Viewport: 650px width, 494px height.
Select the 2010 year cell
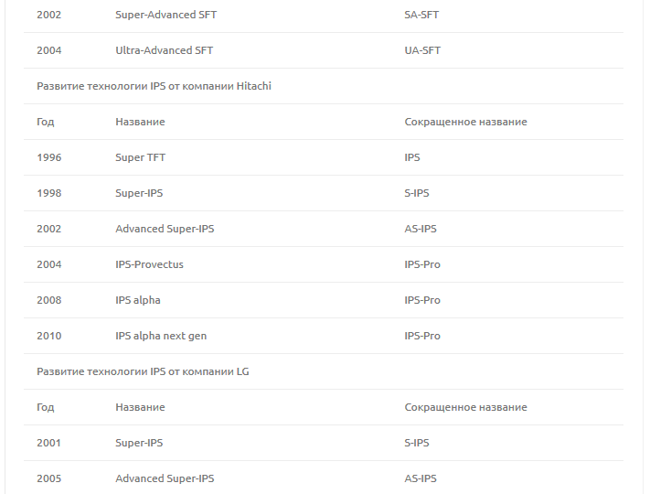pyautogui.click(x=49, y=337)
